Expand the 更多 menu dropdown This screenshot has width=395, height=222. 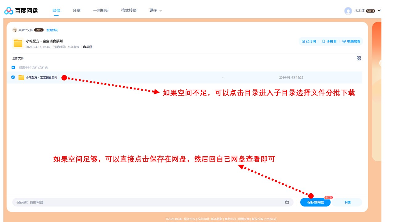[156, 10]
